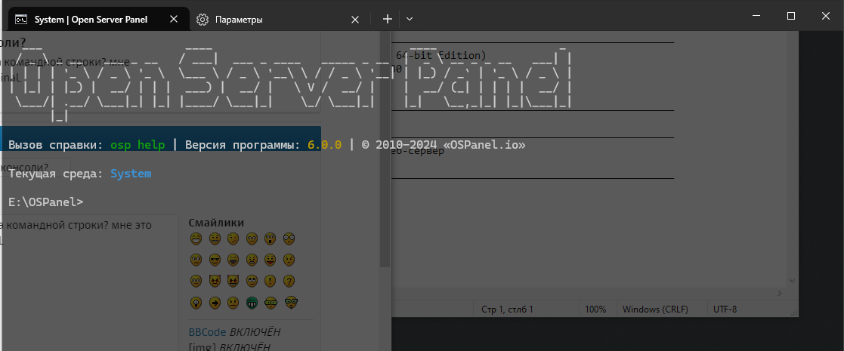Insert the exclamation mark smiley
This screenshot has width=844, height=351.
271,281
